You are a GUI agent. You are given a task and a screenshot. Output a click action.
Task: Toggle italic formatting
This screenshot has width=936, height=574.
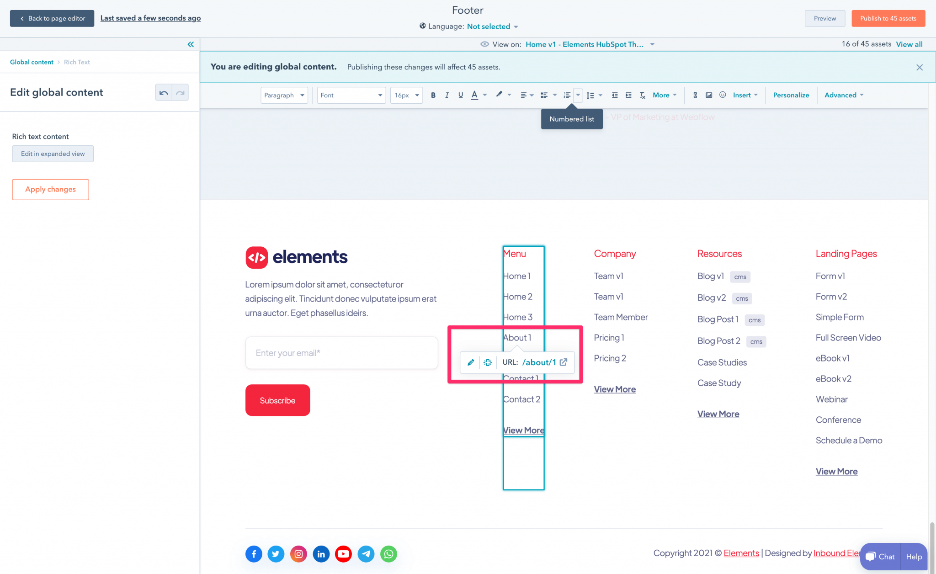(447, 95)
